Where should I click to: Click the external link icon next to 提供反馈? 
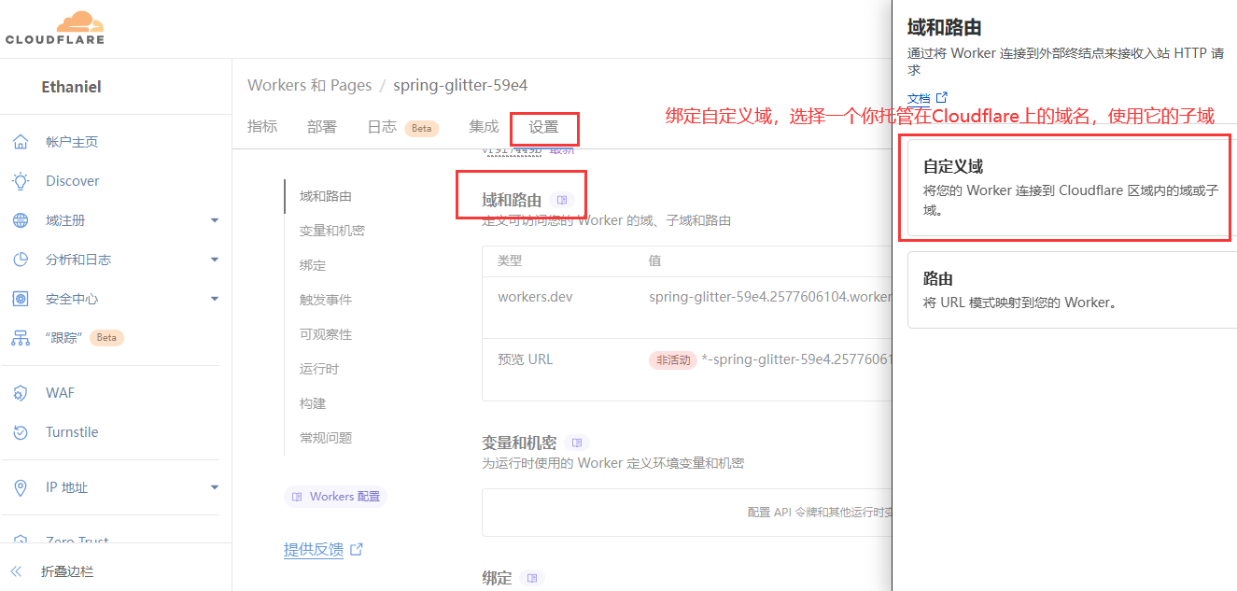tap(357, 549)
